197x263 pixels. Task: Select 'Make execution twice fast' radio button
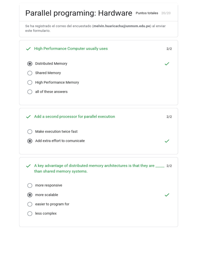30,131
